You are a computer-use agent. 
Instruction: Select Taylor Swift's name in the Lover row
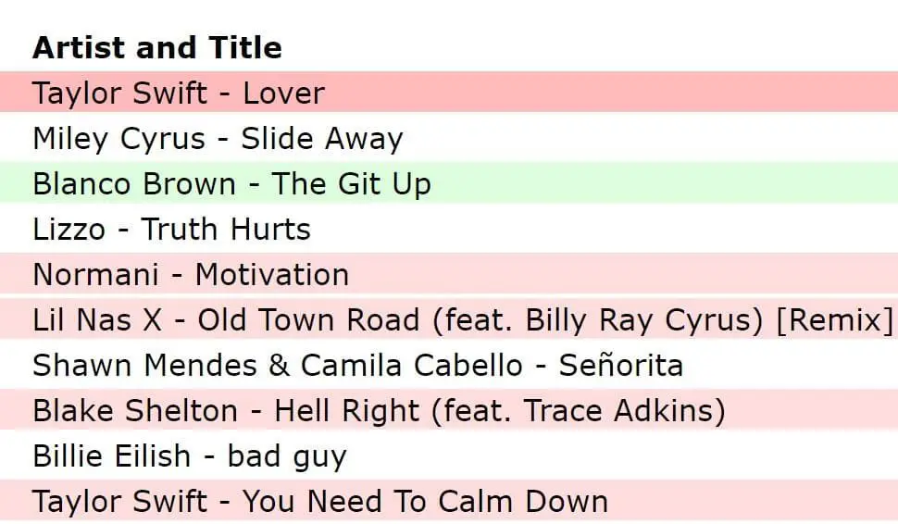119,93
